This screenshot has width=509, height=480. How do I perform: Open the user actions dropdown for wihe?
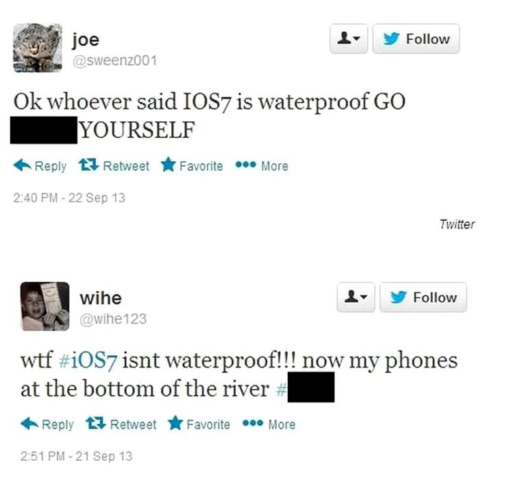coord(356,297)
